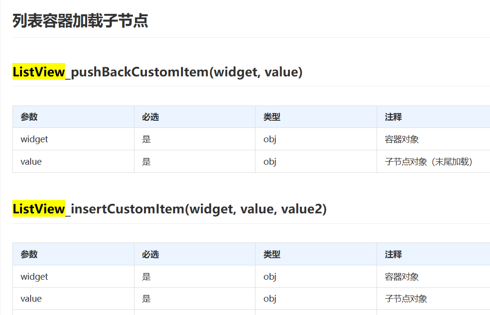Screen dimensions: 490x315
Task: Click the 注释 header in second table
Action: pyautogui.click(x=393, y=254)
